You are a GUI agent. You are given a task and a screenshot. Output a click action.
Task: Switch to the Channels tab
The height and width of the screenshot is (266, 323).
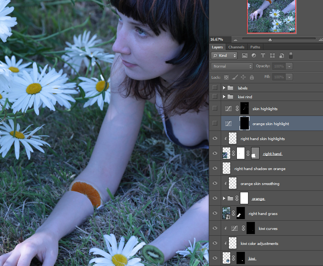236,47
